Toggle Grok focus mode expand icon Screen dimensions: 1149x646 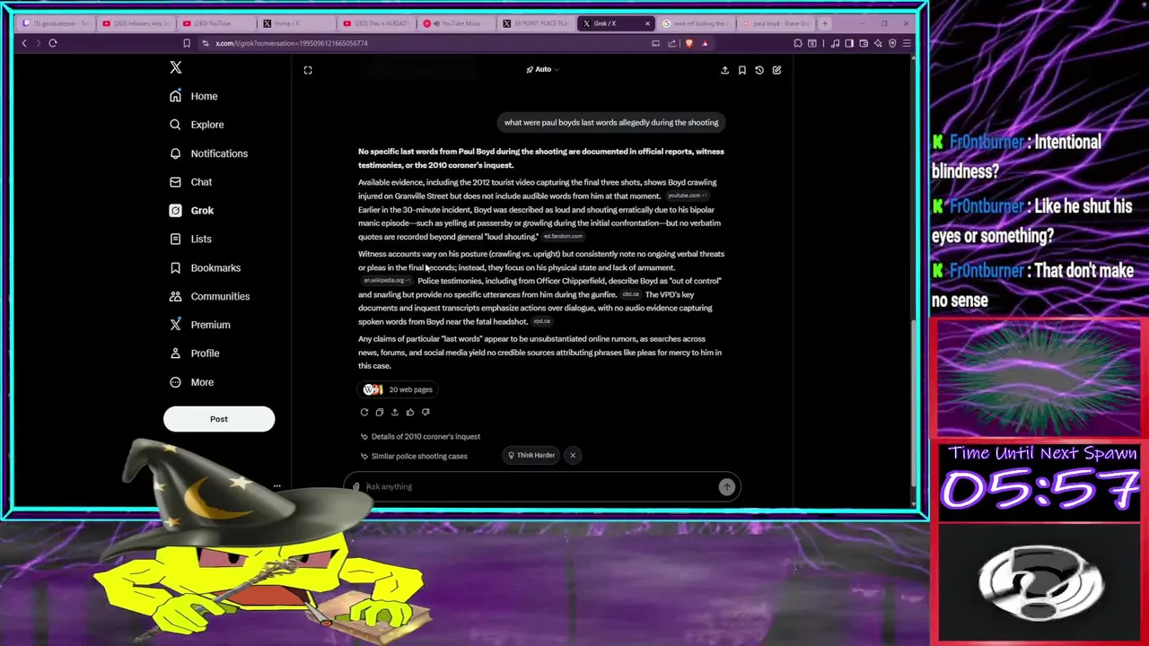tap(308, 70)
